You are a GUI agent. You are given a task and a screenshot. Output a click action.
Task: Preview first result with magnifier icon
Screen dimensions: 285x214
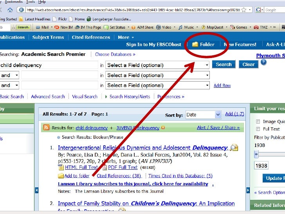pos(234,148)
